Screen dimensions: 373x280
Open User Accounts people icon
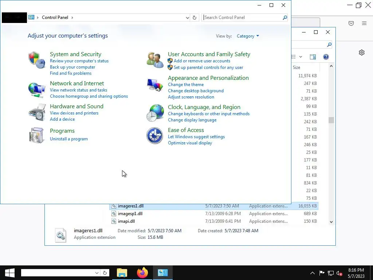click(x=155, y=60)
